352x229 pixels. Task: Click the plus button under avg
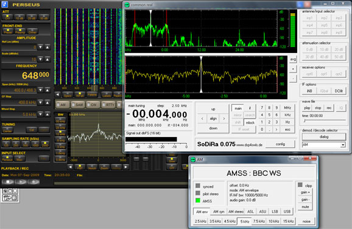click(x=293, y=69)
